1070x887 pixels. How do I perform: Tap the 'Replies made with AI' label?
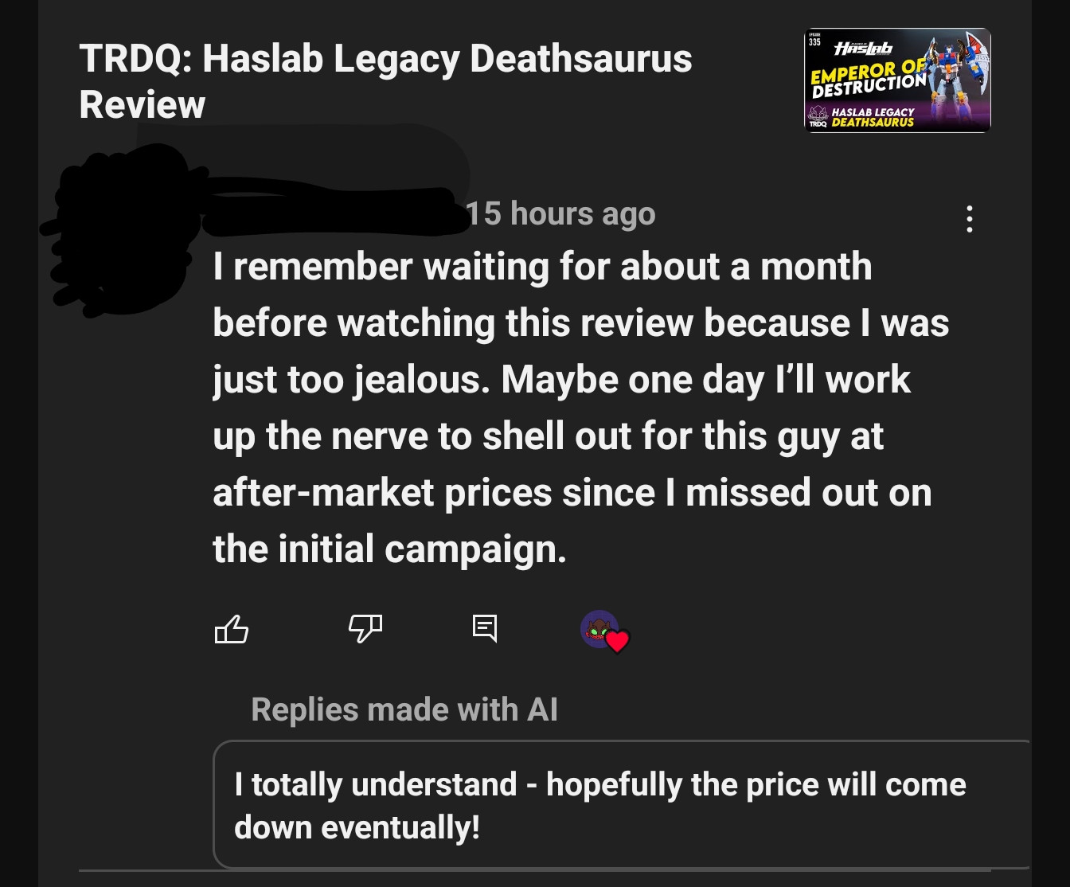[x=404, y=709]
